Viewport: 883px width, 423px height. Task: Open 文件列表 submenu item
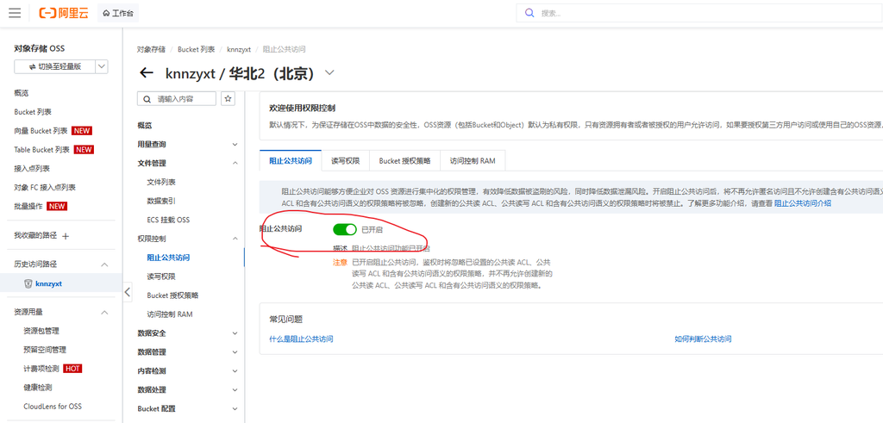161,183
